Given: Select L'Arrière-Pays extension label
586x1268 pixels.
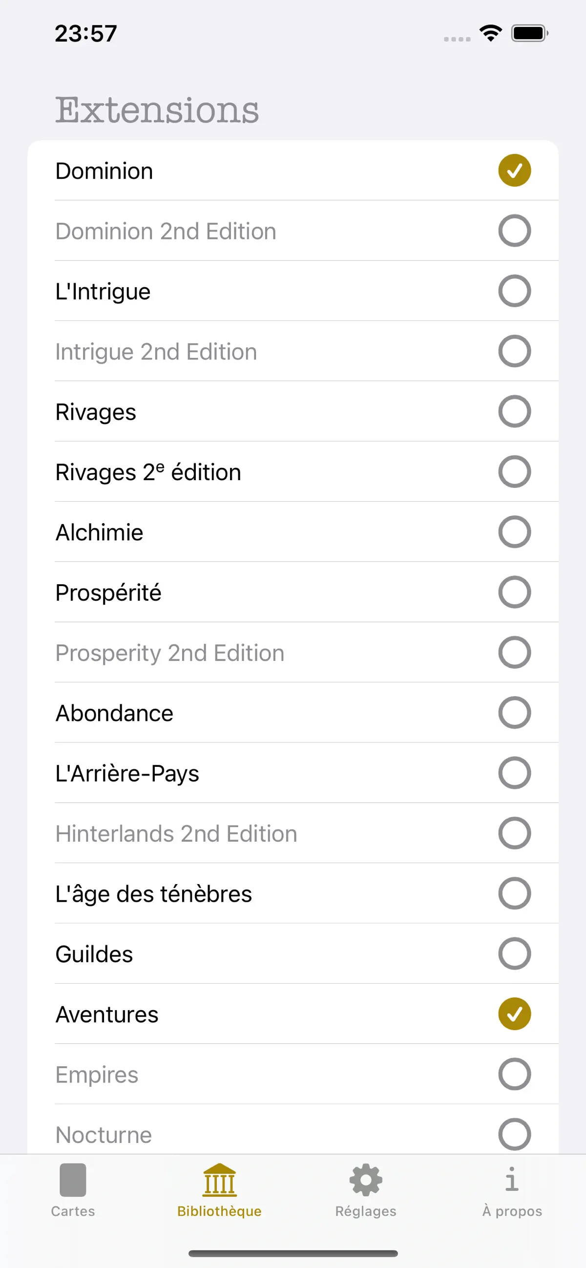Looking at the screenshot, I should point(127,773).
